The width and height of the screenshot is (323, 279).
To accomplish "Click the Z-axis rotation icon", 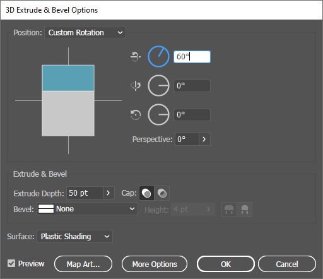I will tap(136, 115).
